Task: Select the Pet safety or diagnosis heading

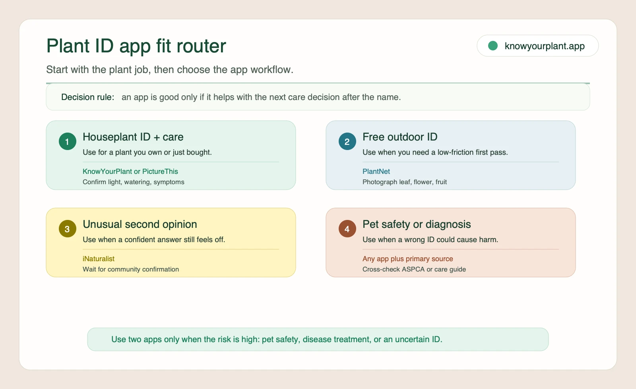Action: (417, 224)
